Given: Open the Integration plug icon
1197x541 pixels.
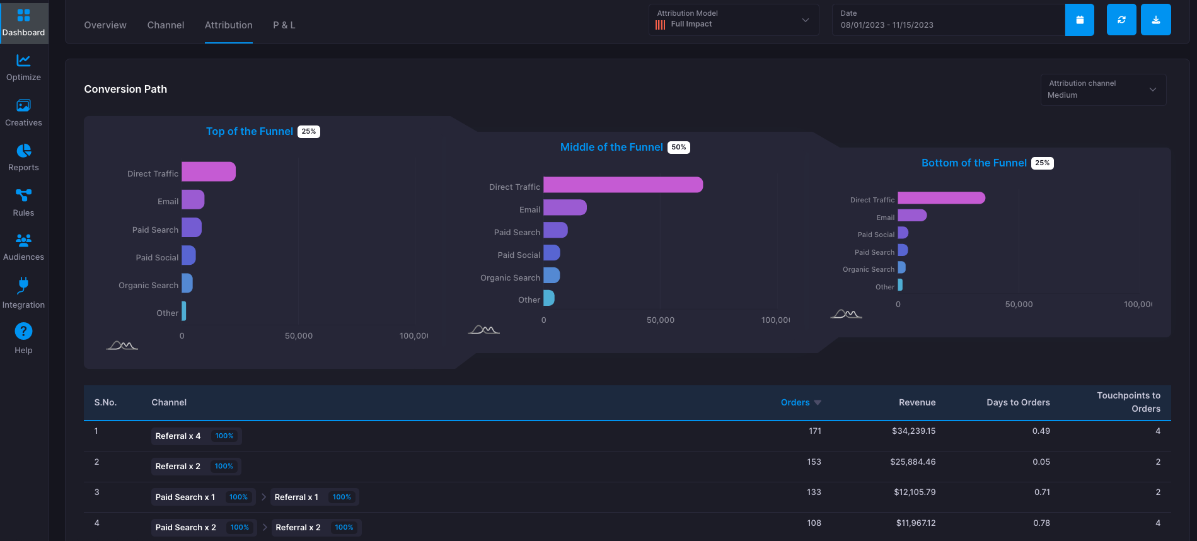Looking at the screenshot, I should tap(23, 293).
